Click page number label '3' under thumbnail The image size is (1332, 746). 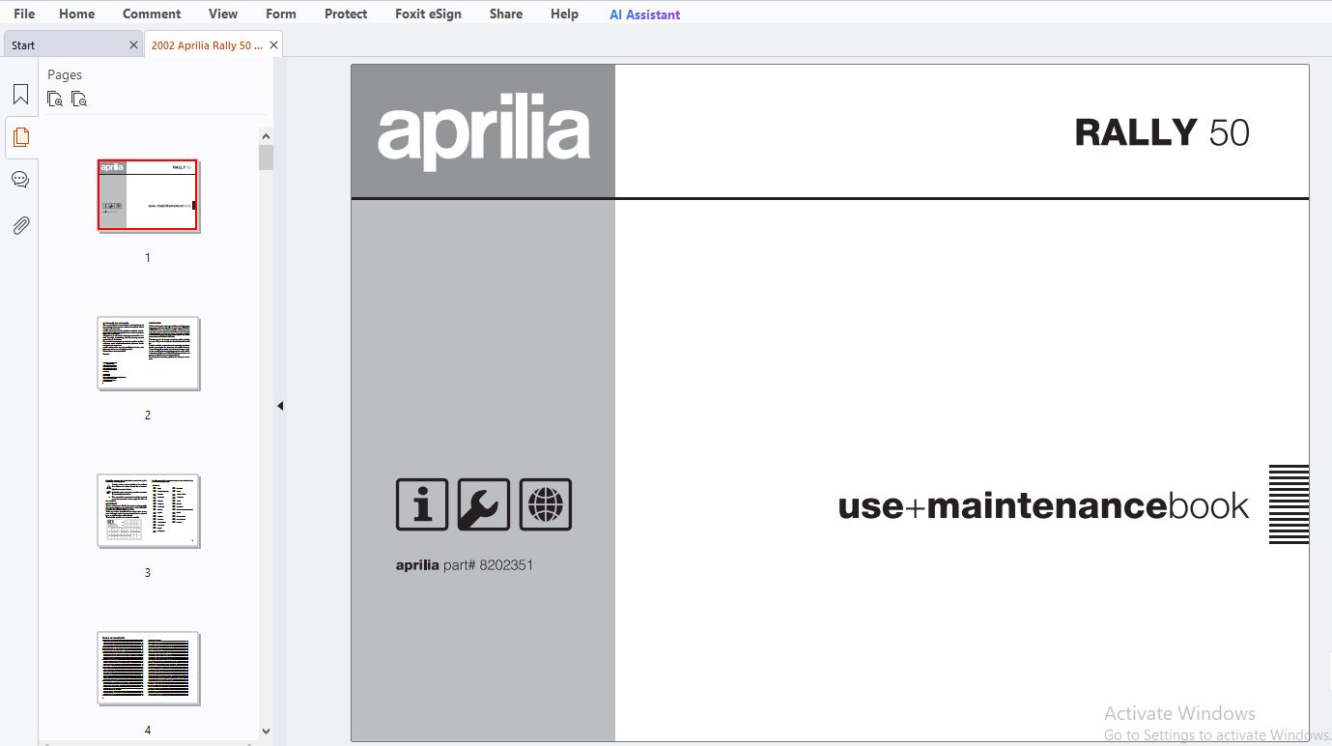point(148,573)
